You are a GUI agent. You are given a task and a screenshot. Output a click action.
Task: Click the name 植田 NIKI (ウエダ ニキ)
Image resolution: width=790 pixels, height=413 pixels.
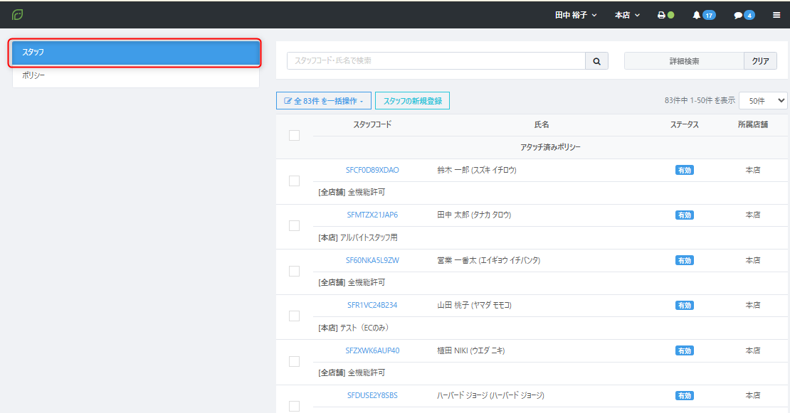(x=470, y=350)
